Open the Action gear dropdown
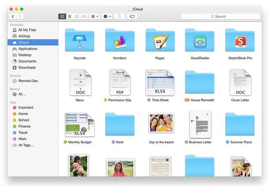 107,17
